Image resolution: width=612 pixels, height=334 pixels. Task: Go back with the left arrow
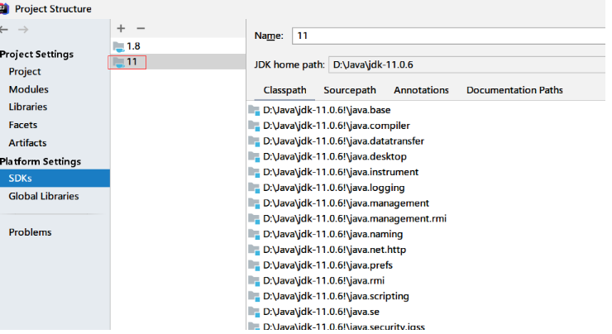click(x=4, y=30)
